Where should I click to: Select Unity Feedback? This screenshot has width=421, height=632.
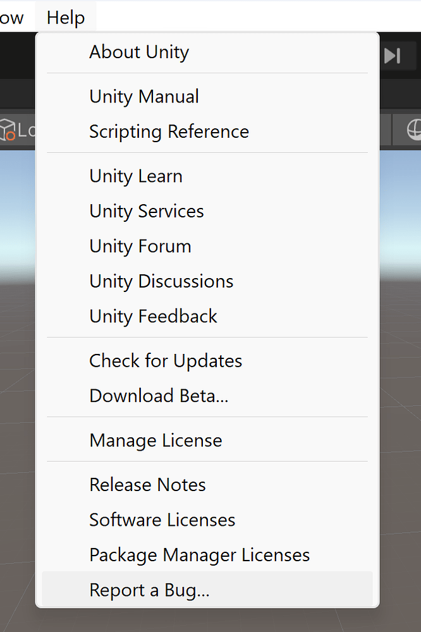pos(154,316)
